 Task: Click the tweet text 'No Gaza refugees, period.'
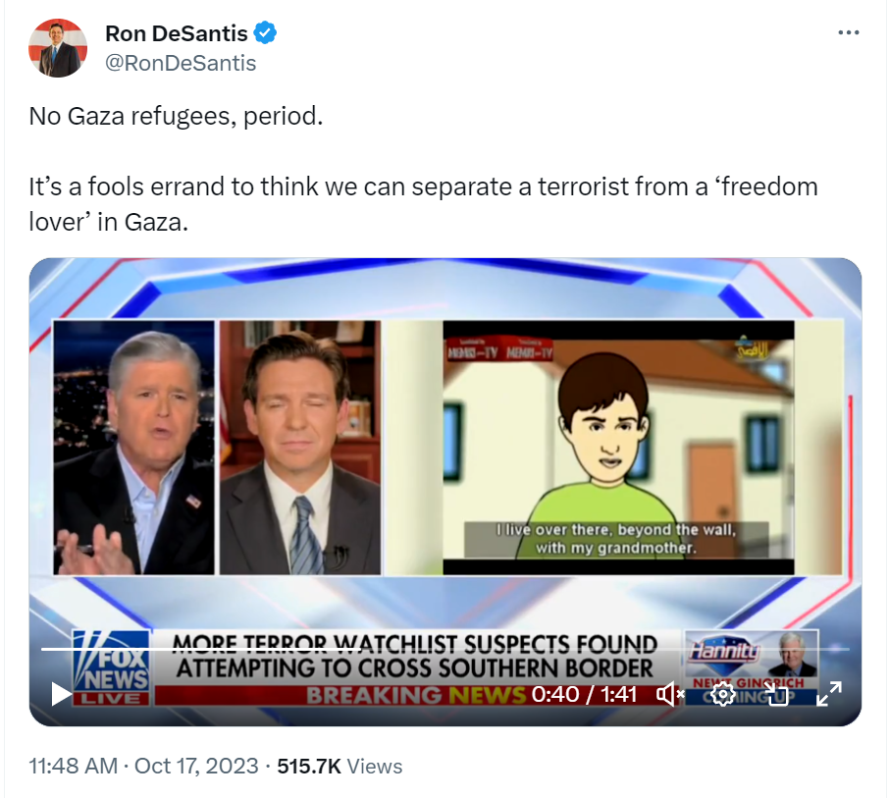(176, 116)
